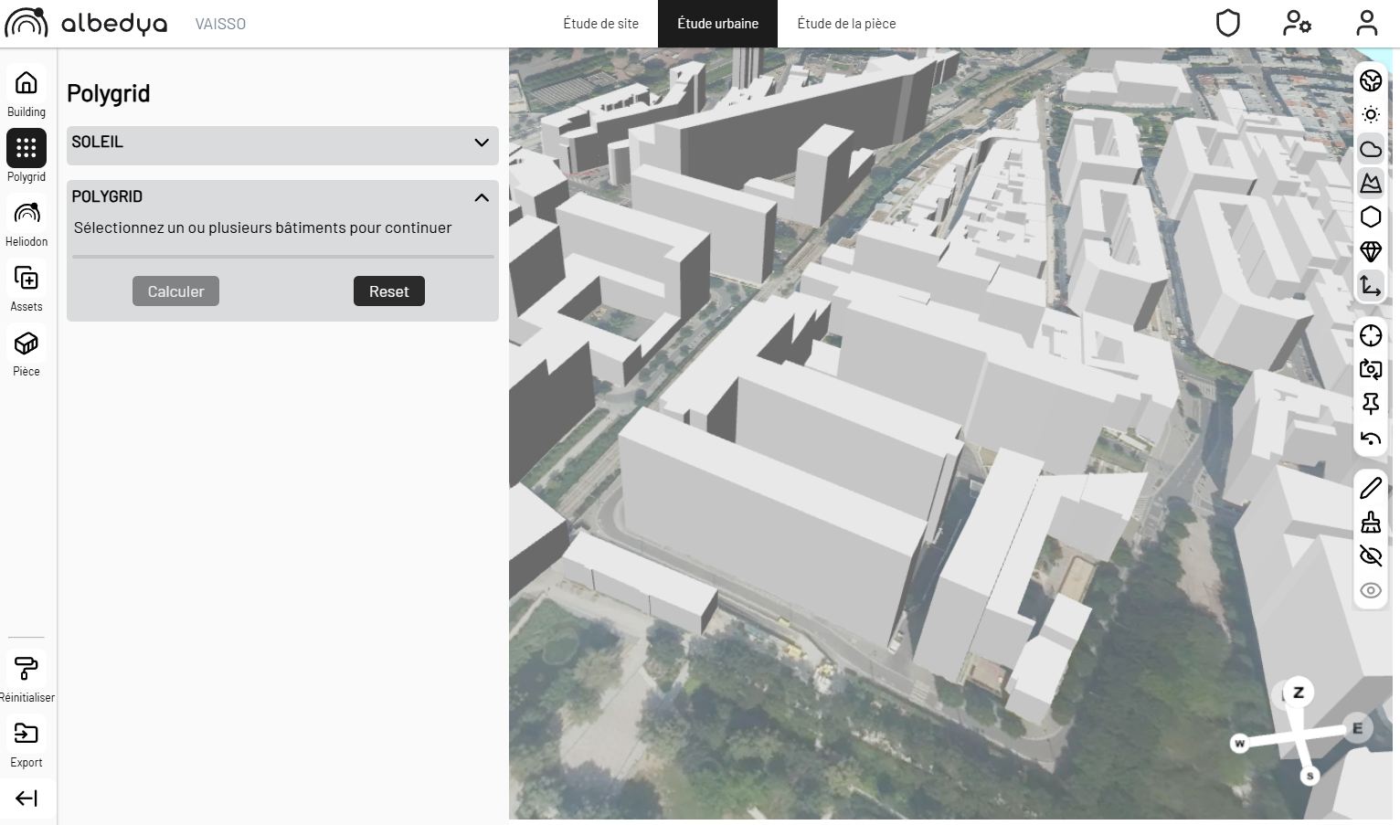This screenshot has height=825, width=1400.
Task: Click the globe map-style icon
Action: click(x=1371, y=80)
